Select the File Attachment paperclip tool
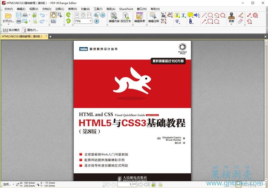 tap(190, 21)
